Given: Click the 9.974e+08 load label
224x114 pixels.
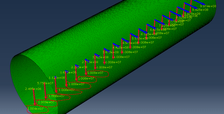Looking at the screenshot, I should (208, 6).
